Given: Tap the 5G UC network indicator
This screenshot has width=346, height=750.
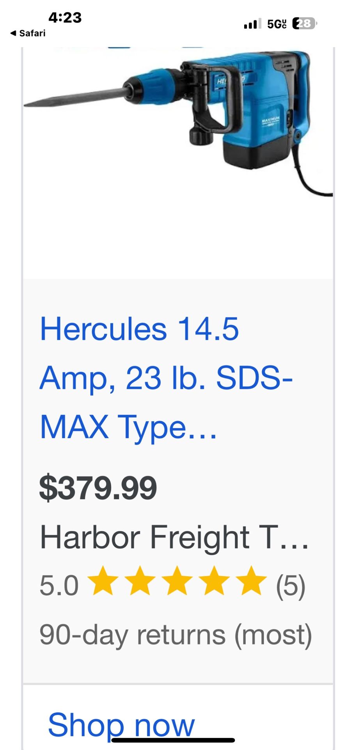Looking at the screenshot, I should point(277,24).
